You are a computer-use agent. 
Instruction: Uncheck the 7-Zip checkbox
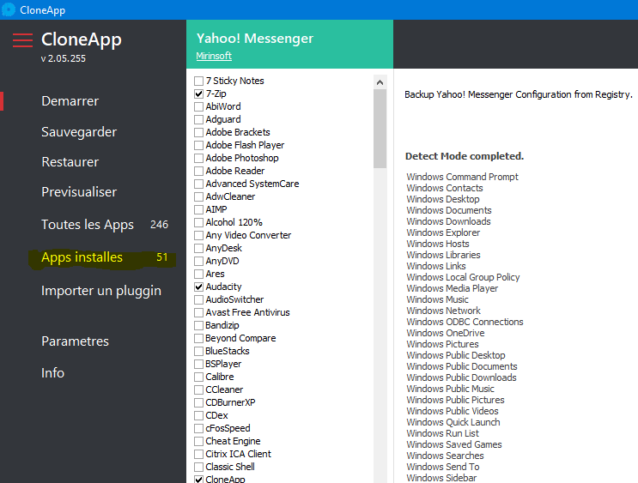click(x=198, y=94)
